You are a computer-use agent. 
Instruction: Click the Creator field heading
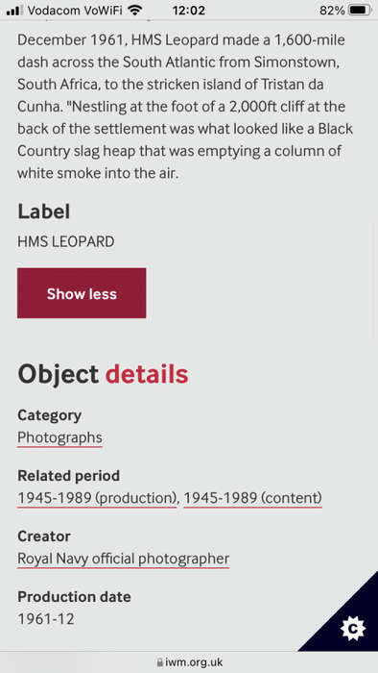pos(44,536)
